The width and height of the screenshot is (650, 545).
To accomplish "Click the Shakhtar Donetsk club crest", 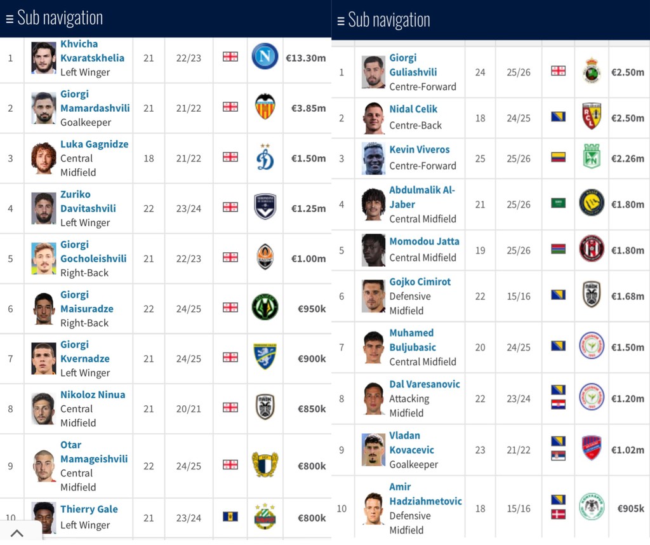I will click(x=265, y=257).
